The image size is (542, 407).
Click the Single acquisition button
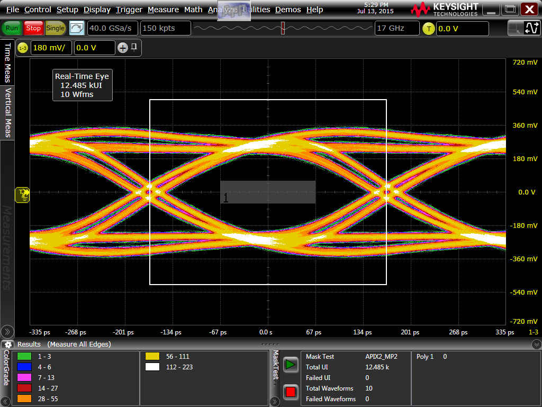pos(55,28)
